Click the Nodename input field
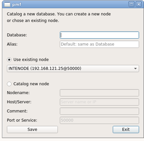The width and height of the screenshot is (144, 141). (99, 93)
